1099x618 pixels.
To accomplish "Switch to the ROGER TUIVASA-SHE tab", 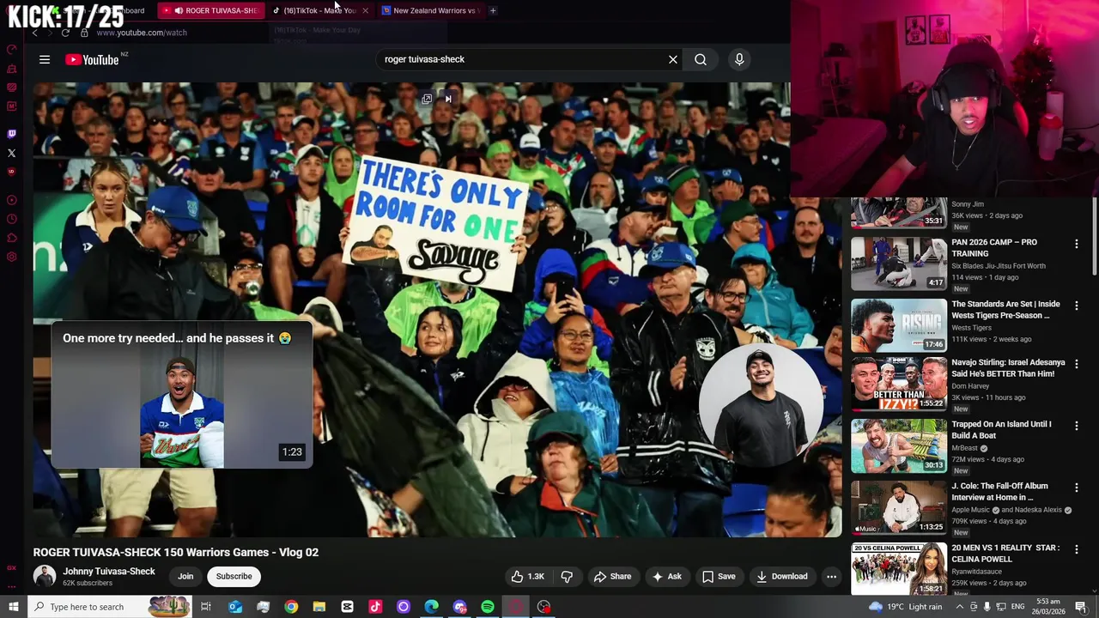I will 211,10.
